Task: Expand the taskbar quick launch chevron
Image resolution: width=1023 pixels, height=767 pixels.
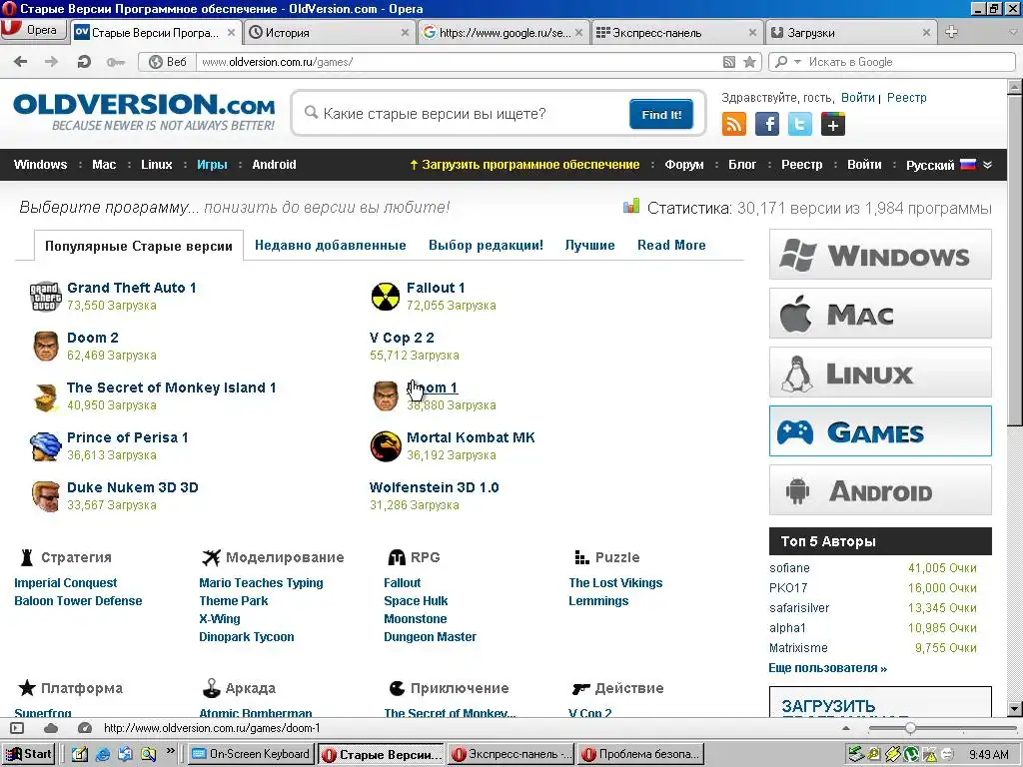Action: tap(170, 751)
